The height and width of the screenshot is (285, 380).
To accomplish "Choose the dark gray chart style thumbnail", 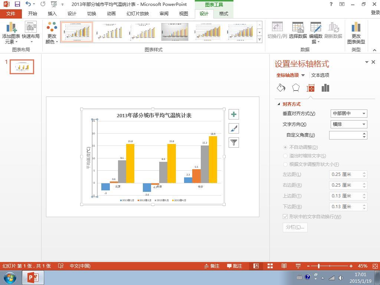I will click(x=175, y=32).
